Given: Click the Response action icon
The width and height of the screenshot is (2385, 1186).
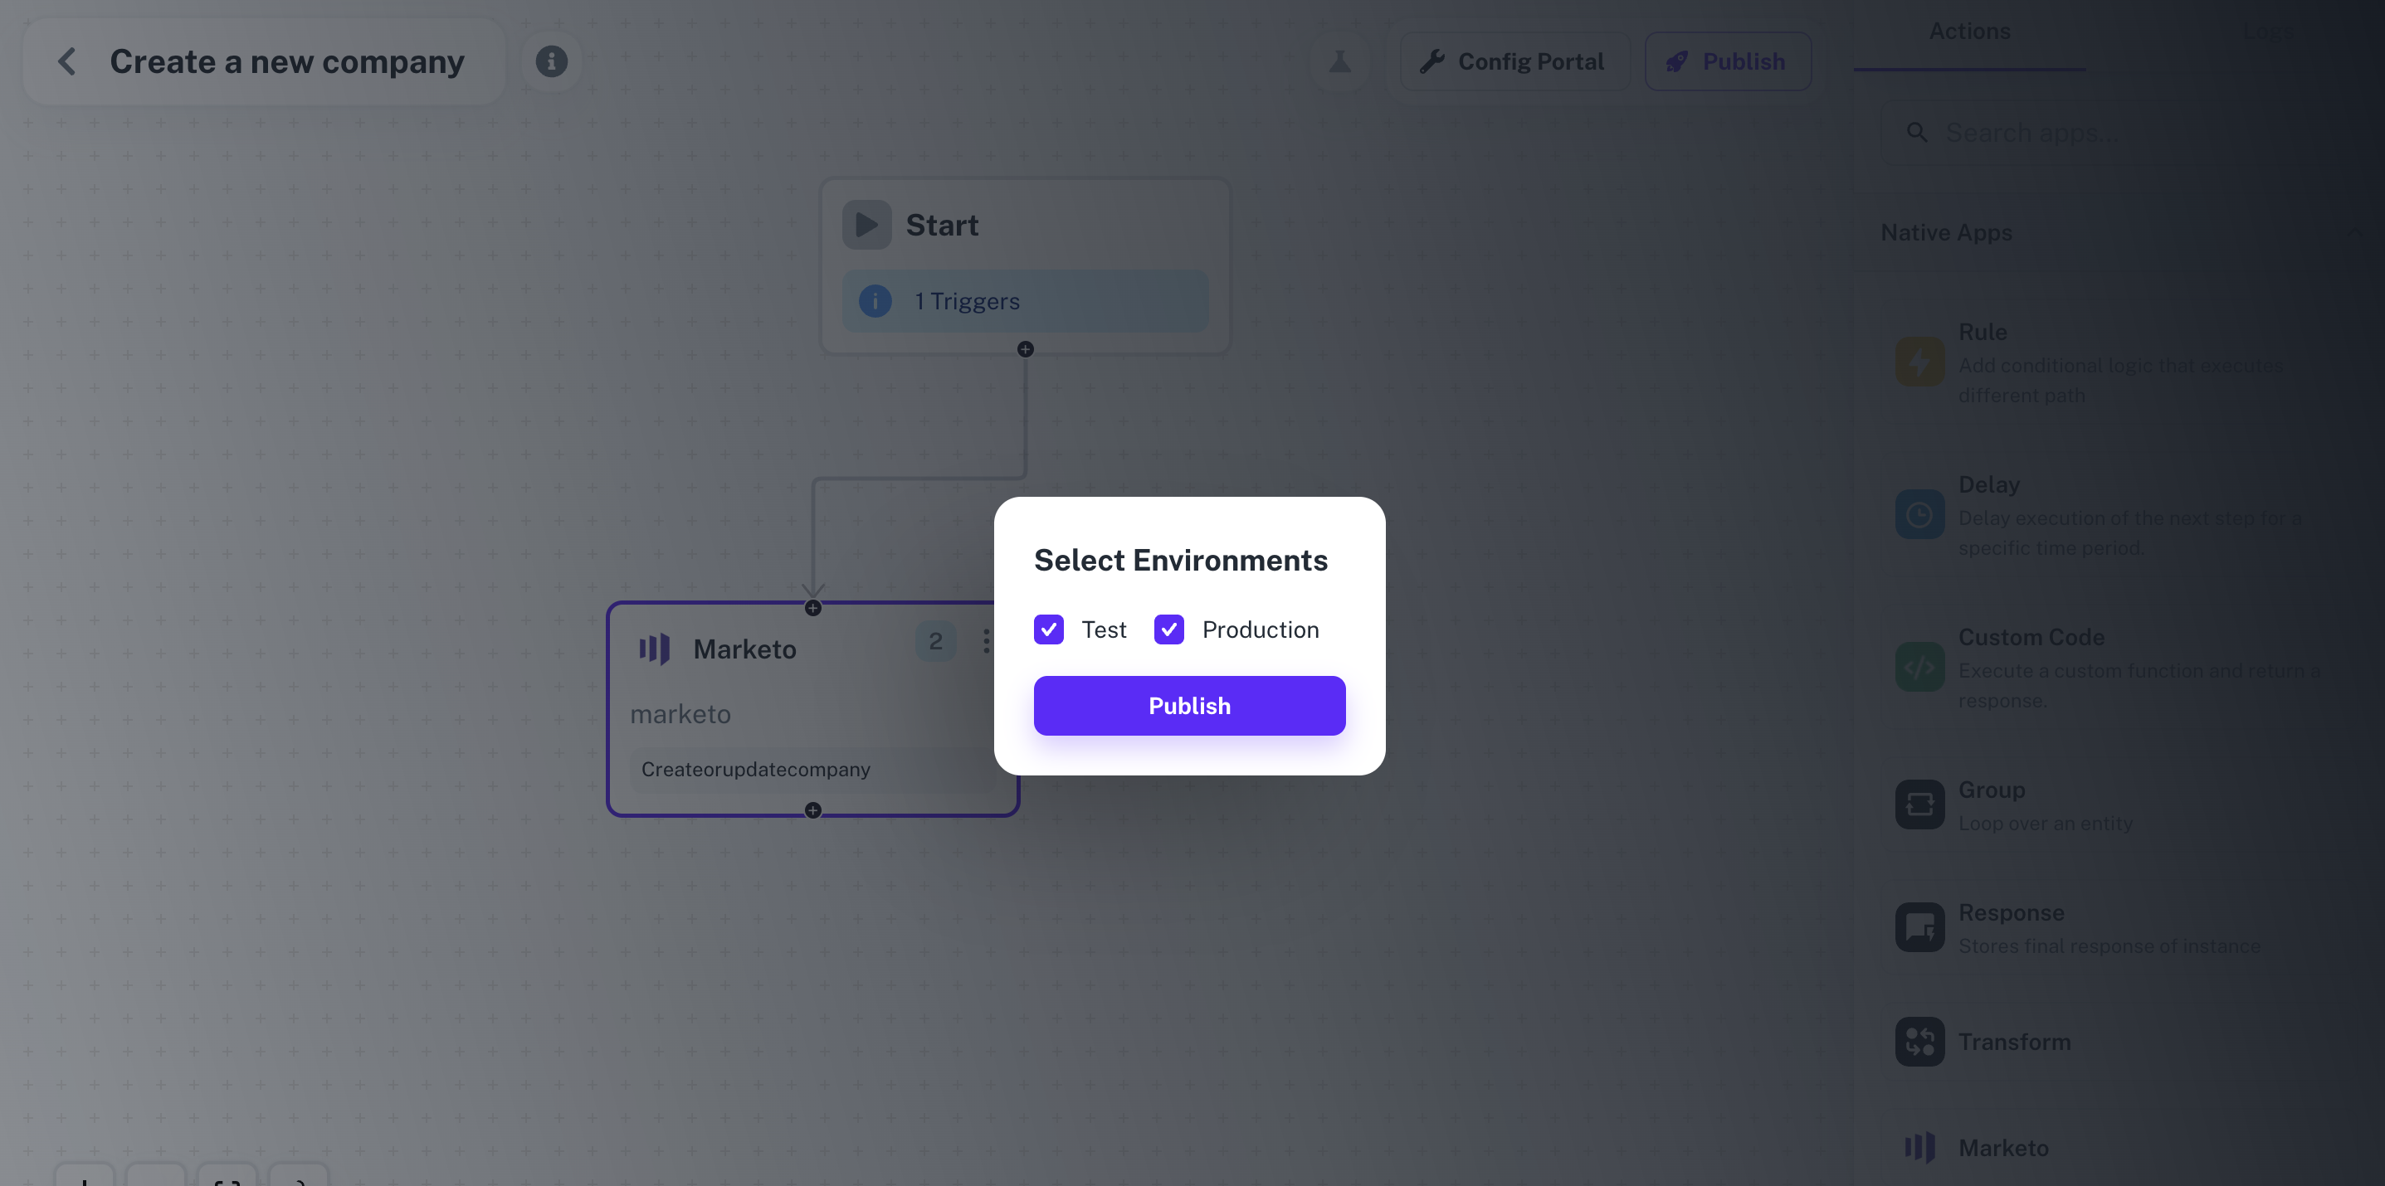Looking at the screenshot, I should click(x=1919, y=927).
